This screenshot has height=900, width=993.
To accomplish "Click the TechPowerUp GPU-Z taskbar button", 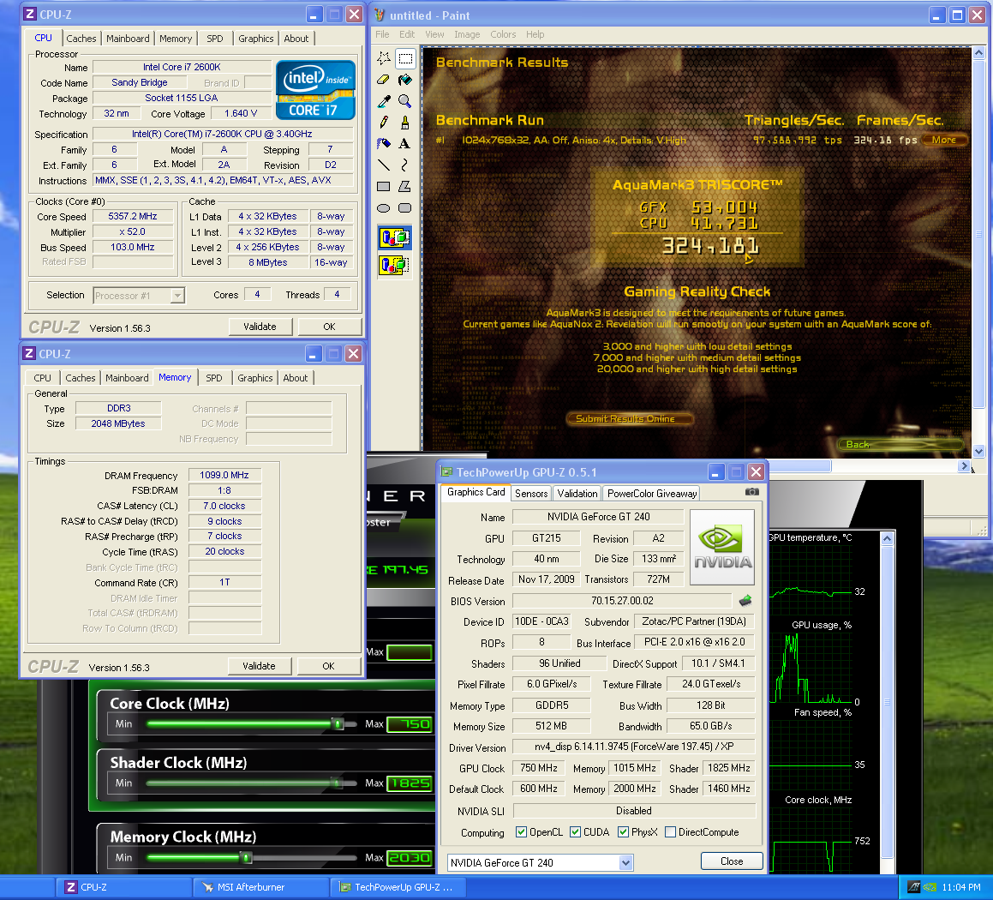I will [398, 887].
